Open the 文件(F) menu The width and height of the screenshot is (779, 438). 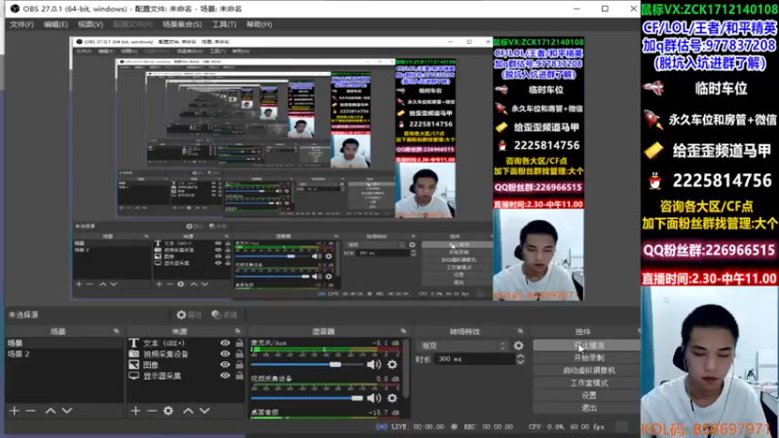coord(21,24)
